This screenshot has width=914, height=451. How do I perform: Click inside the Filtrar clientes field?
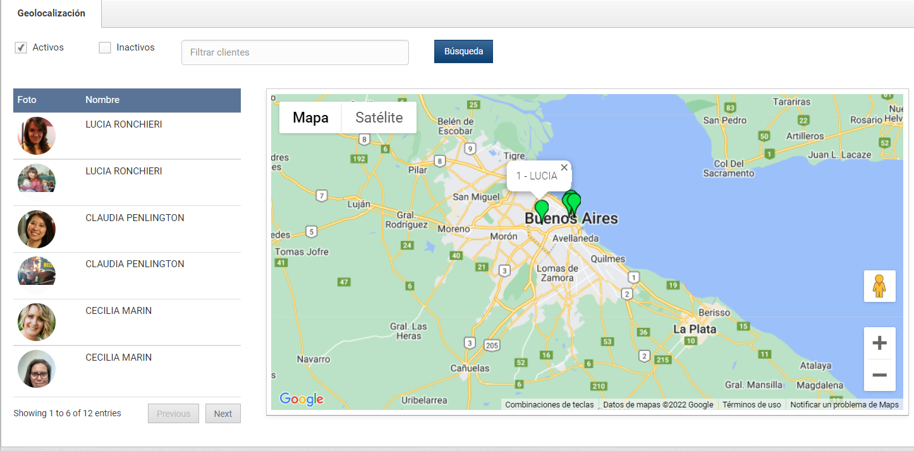(x=295, y=52)
